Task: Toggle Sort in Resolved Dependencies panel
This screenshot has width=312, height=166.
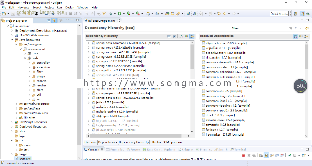Action: click(296, 36)
